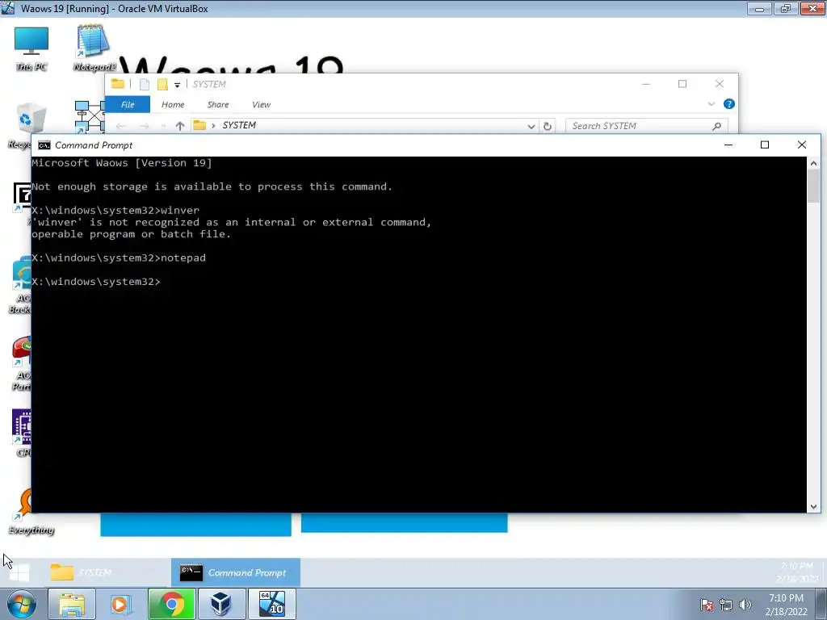This screenshot has width=827, height=620.
Task: Open VirtualBox Manager from host taskbar
Action: [x=221, y=604]
